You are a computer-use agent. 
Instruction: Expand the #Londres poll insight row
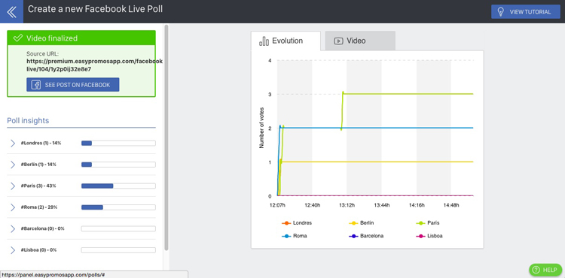[x=81, y=144]
